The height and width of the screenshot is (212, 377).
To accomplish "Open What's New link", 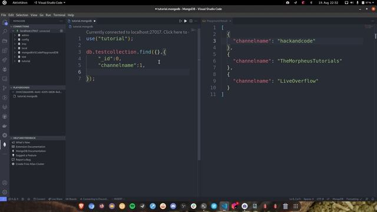I will [23, 143].
